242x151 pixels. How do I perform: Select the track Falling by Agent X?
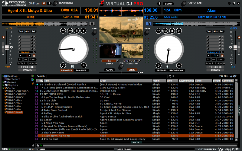135,113
